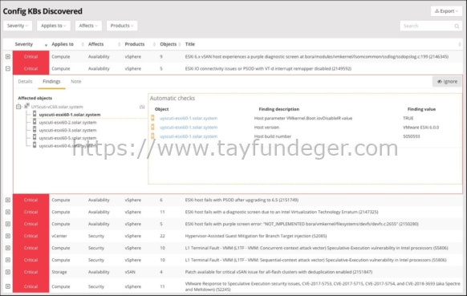The width and height of the screenshot is (467, 296).
Task: Open the Products filter dropdown
Action: pyautogui.click(x=122, y=26)
